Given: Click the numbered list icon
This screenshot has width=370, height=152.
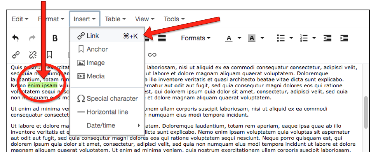Looking at the screenshot, I should tap(304, 38).
